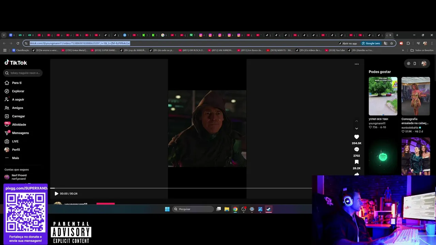This screenshot has height=245, width=436.
Task: Open File Explorer from taskbar
Action: pos(227,209)
